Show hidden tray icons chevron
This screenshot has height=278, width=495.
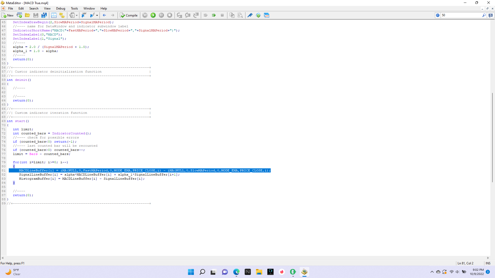click(x=432, y=272)
